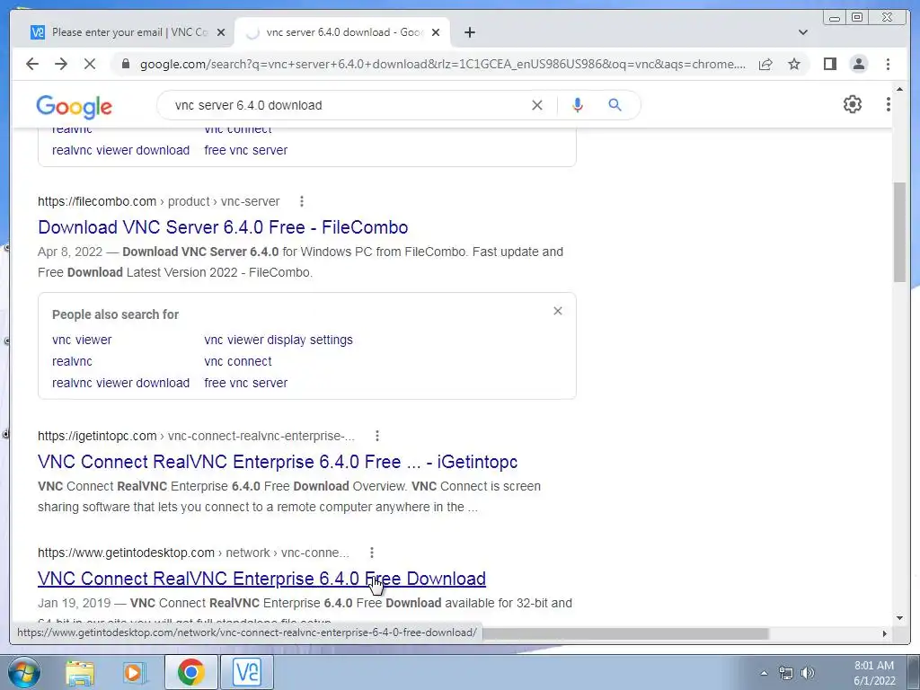Switch to vnc server 6.4.0 download tab

coord(342,32)
